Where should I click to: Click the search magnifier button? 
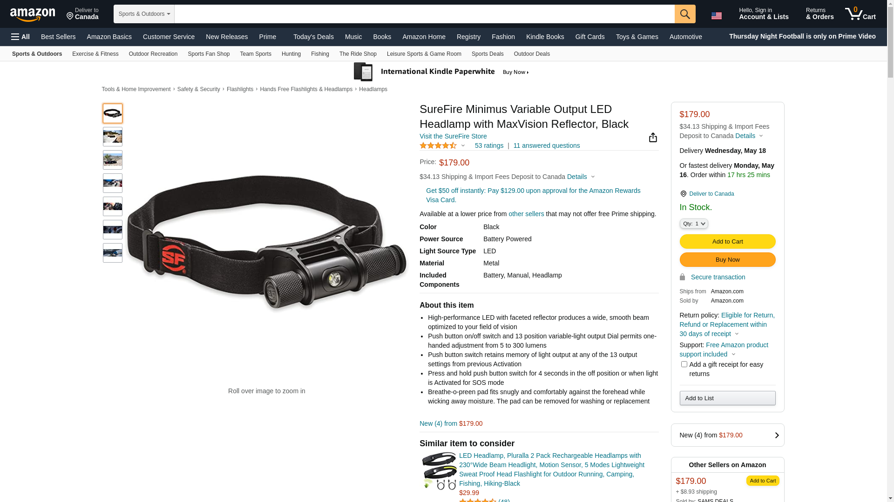684,14
